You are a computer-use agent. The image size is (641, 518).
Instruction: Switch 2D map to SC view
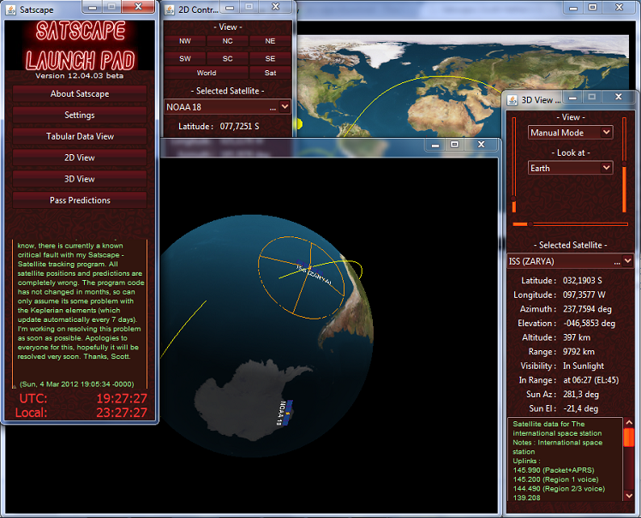[228, 58]
